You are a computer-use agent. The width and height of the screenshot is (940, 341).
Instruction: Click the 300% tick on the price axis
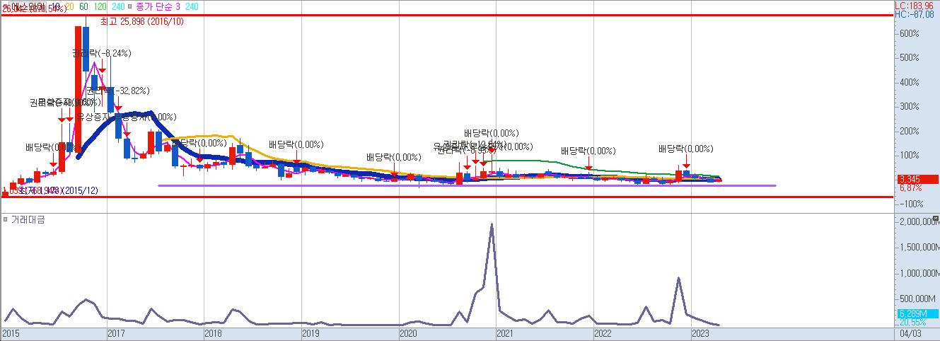[909, 106]
